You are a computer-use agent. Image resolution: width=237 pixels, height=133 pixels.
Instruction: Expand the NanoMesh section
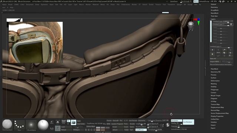214,13
